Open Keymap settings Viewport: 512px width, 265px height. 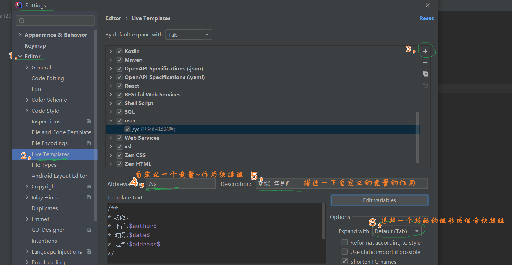35,45
